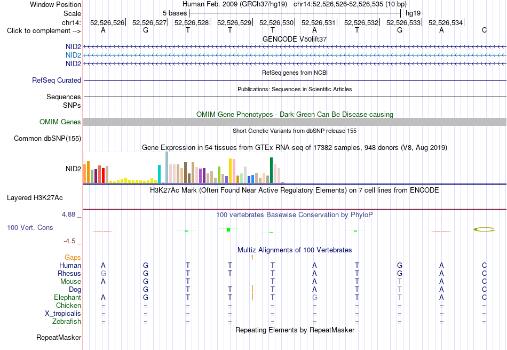Viewport: 507px width, 350px height.
Task: Click the Chicken species label
Action: pos(68,305)
